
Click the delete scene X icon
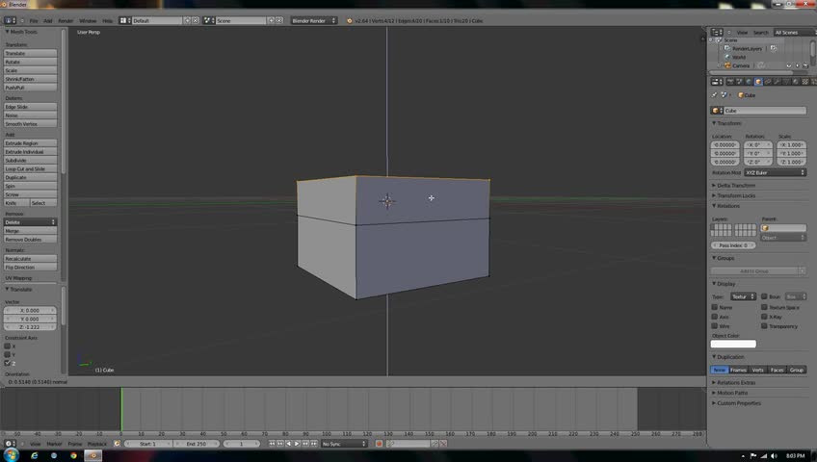coord(279,21)
